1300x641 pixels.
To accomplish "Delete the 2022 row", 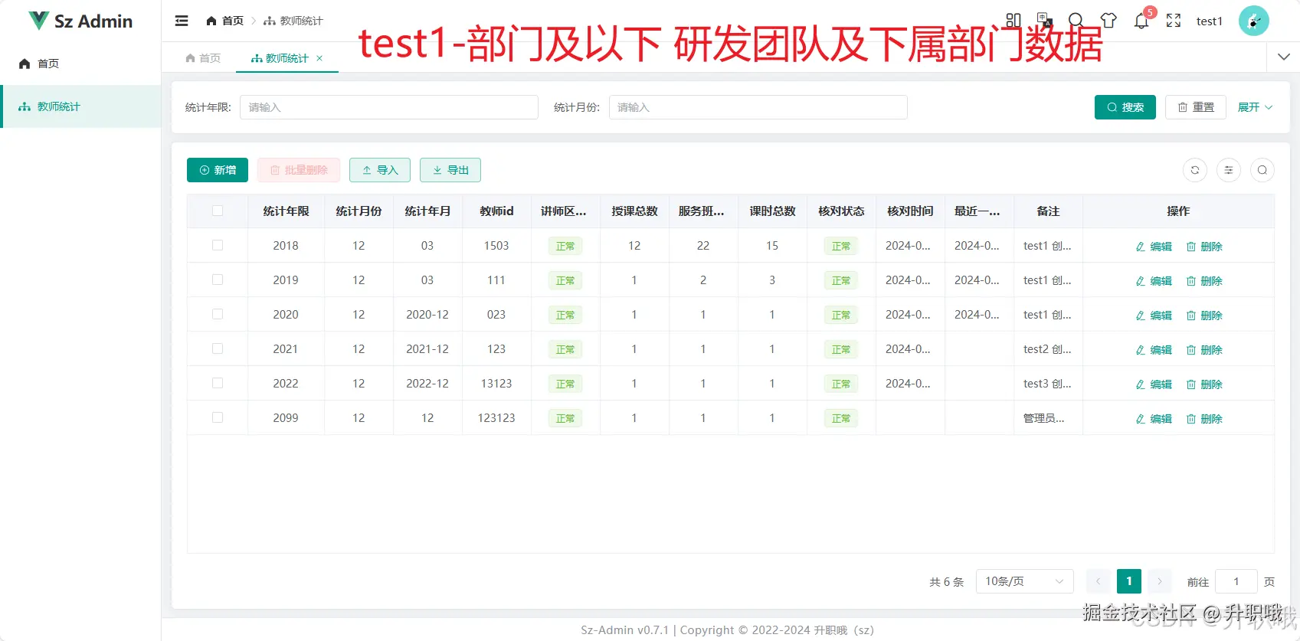I will (x=1204, y=384).
